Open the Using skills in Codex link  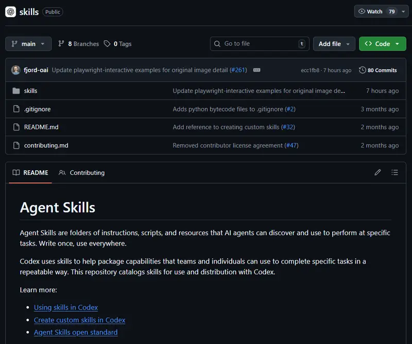65,307
